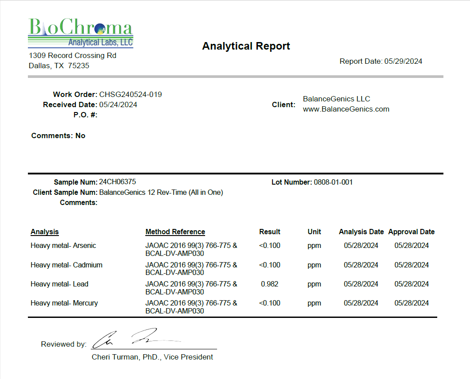Click the lot number 0808-01-001

coord(333,182)
